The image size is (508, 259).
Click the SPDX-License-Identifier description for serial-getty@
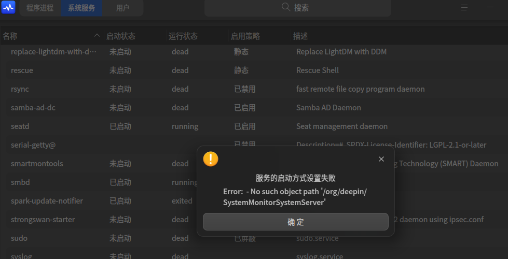point(391,145)
